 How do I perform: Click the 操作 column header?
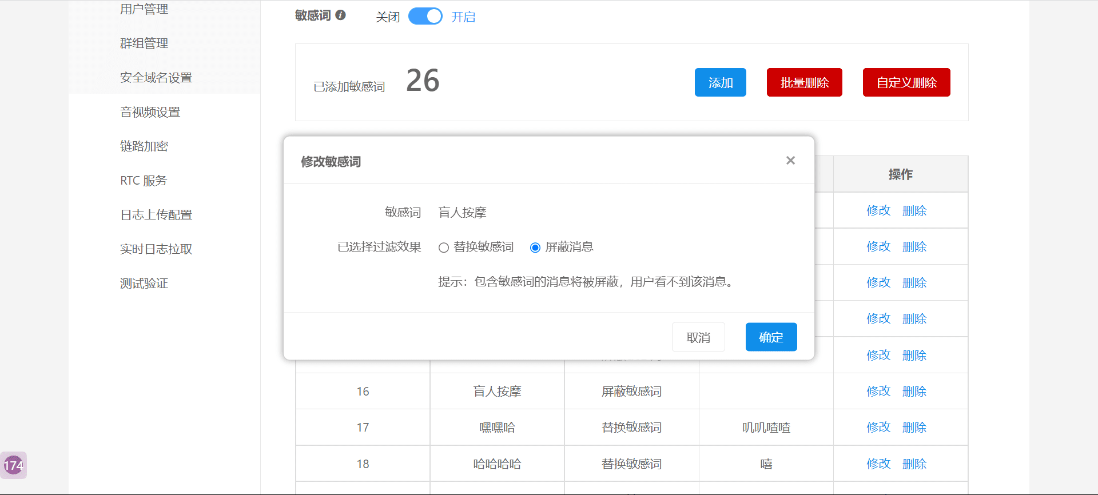tap(901, 174)
